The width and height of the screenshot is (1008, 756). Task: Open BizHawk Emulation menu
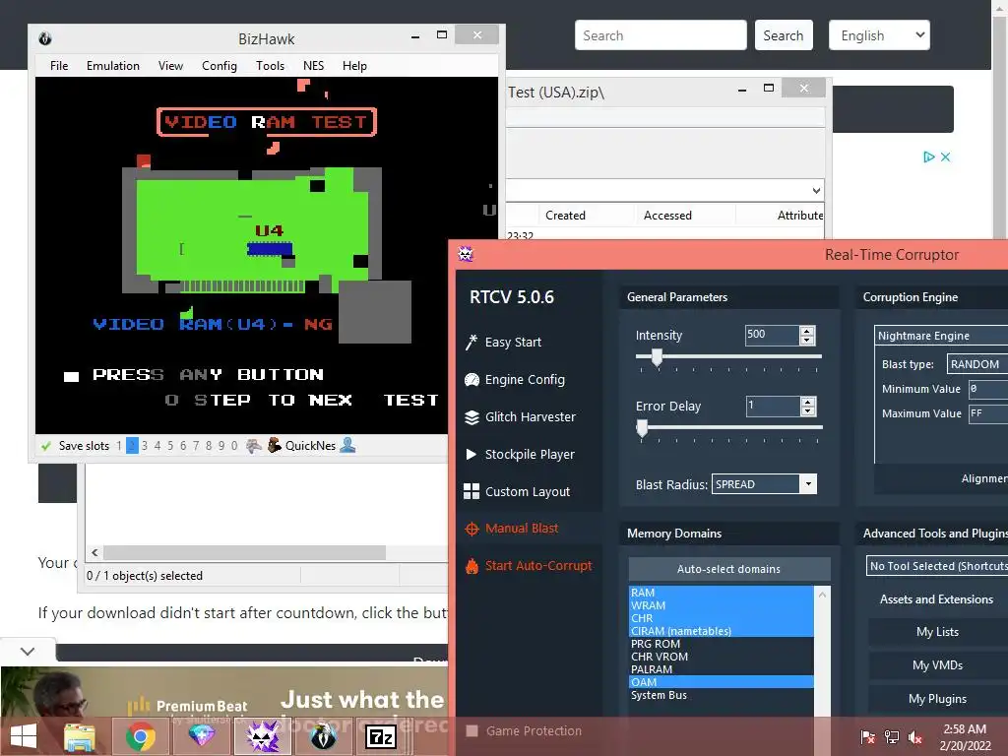pyautogui.click(x=113, y=66)
